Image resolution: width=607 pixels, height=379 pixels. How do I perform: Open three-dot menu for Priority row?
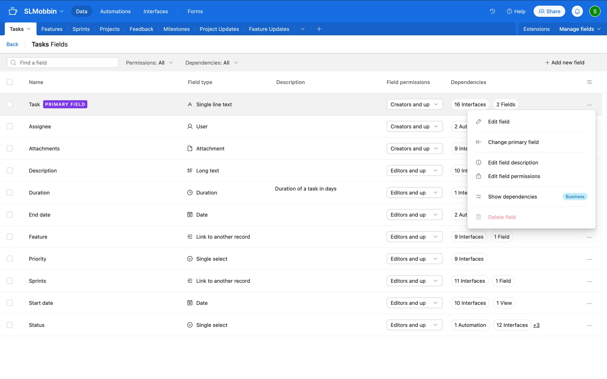pos(589,259)
